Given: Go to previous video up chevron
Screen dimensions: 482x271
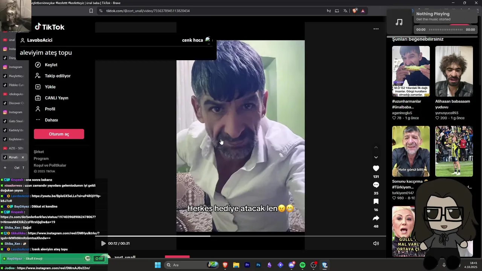Looking at the screenshot, I should pyautogui.click(x=376, y=147).
